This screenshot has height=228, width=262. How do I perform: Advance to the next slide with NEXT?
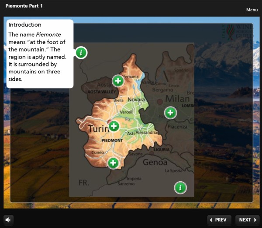click(x=247, y=220)
